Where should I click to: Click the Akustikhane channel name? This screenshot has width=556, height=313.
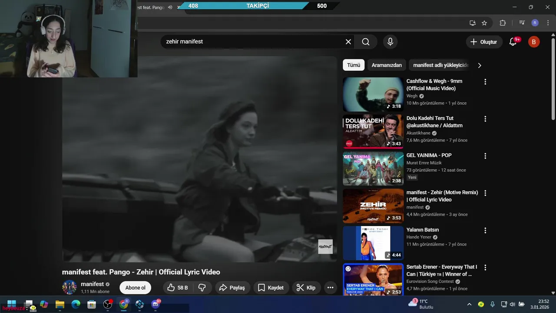point(418,133)
